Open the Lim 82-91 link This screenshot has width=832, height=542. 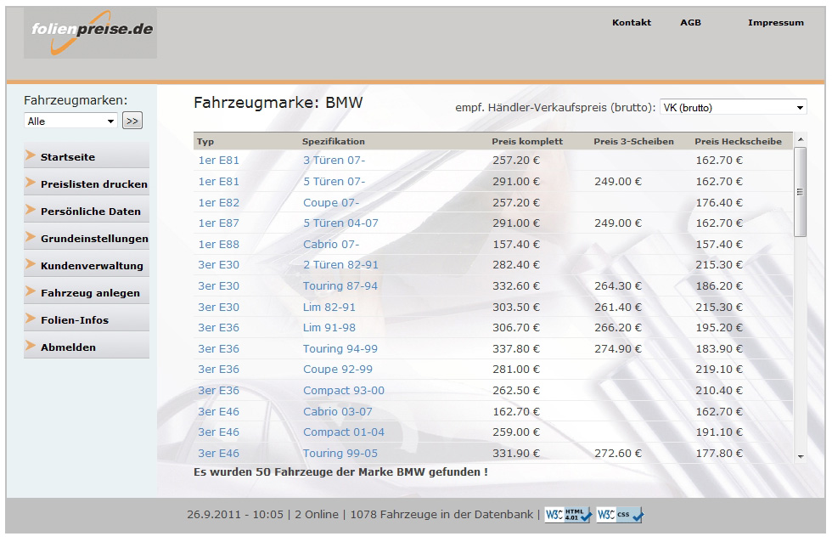click(329, 308)
